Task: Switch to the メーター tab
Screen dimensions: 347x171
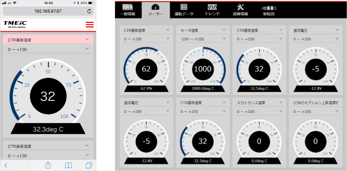Action: pos(155,10)
